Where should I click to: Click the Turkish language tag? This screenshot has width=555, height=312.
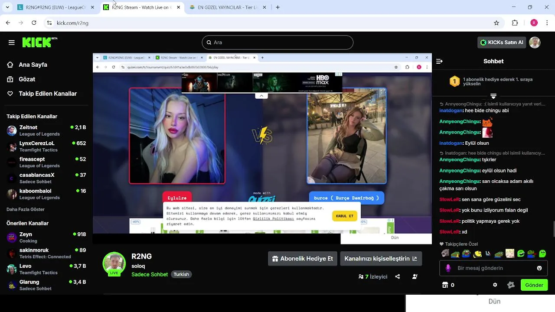coord(181,274)
